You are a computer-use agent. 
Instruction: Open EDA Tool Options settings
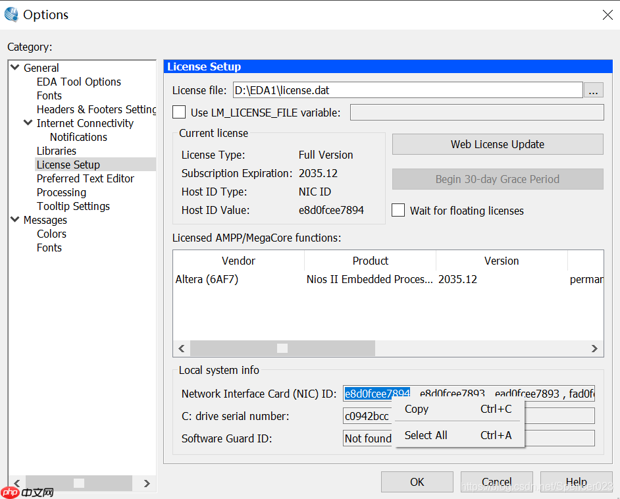(x=78, y=82)
